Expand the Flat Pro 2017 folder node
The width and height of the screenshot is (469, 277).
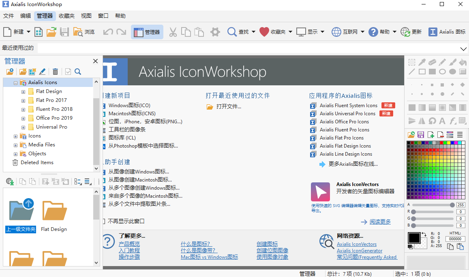[24, 101]
